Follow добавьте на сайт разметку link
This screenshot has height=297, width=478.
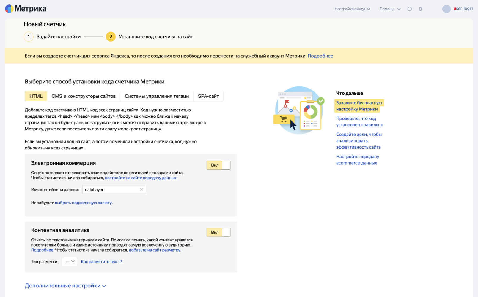point(155,250)
